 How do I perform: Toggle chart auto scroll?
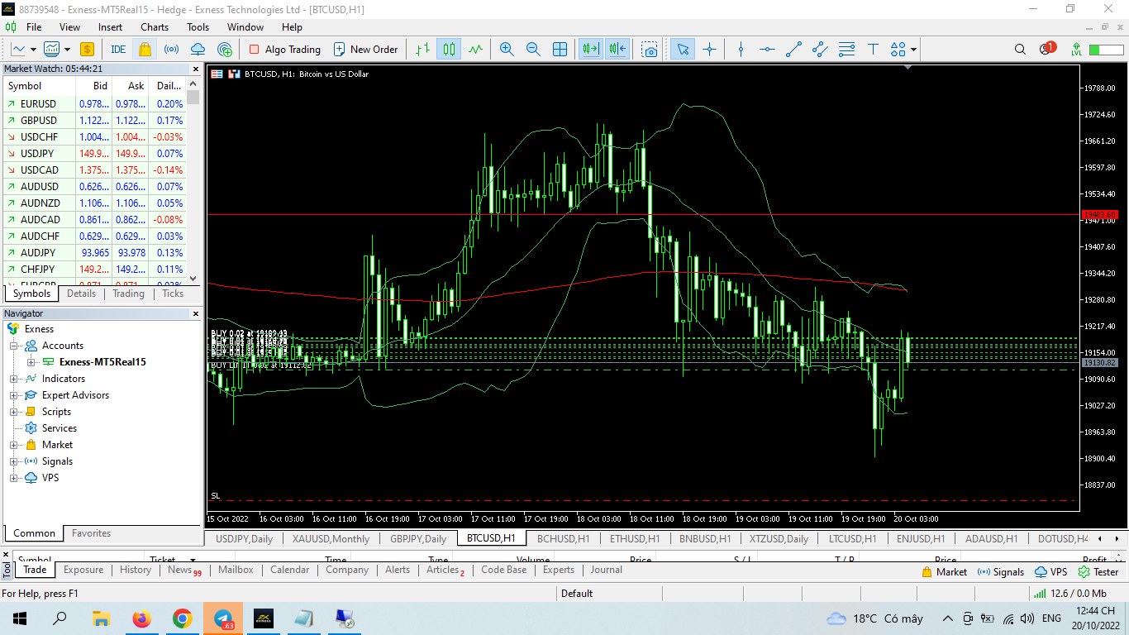[x=590, y=50]
